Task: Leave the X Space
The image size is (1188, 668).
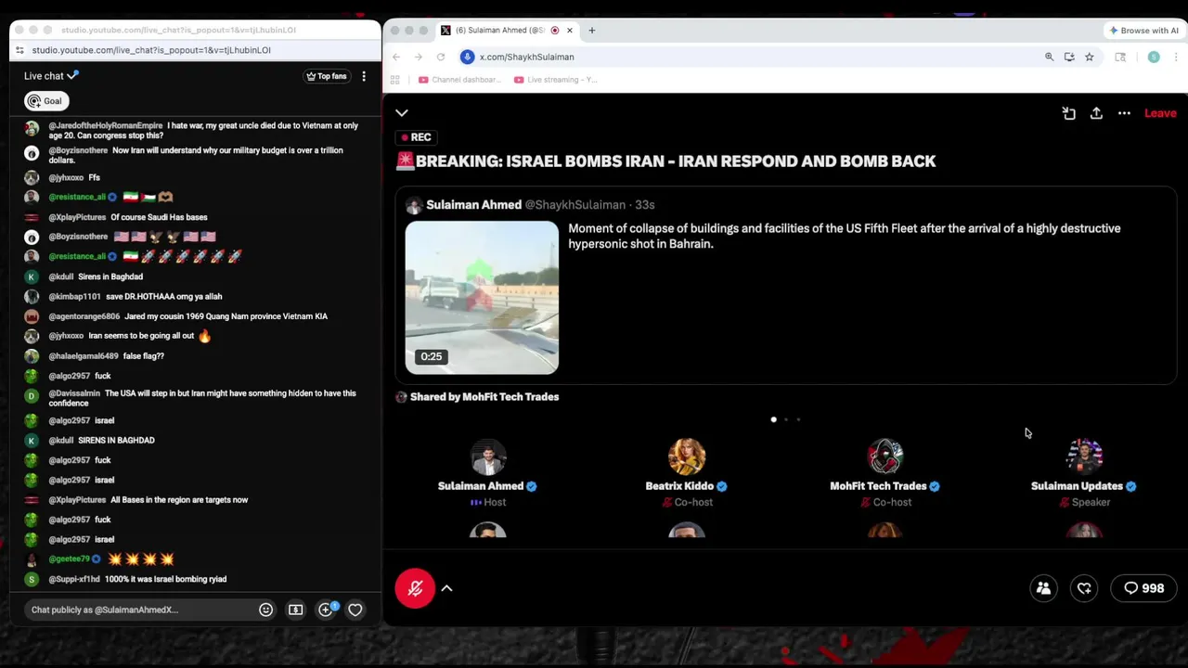Action: coord(1160,113)
